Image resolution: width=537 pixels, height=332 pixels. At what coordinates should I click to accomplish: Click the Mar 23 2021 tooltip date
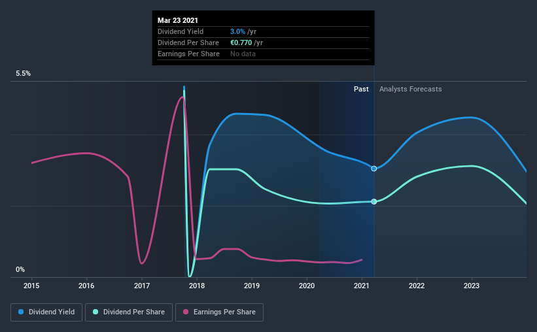[178, 20]
